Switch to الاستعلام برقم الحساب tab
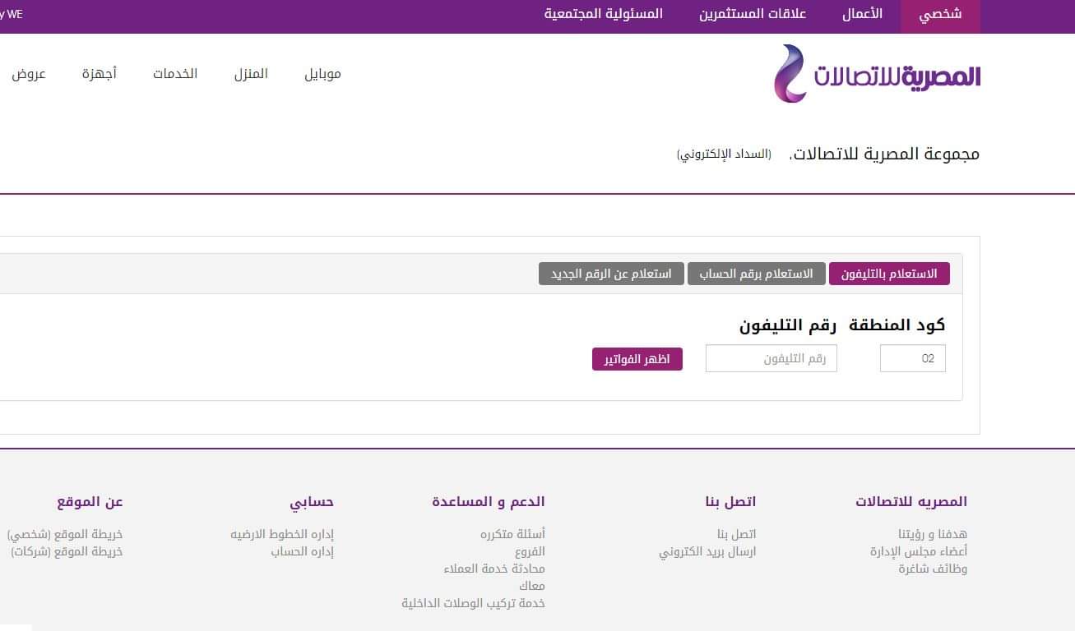The image size is (1075, 631). pyautogui.click(x=756, y=274)
